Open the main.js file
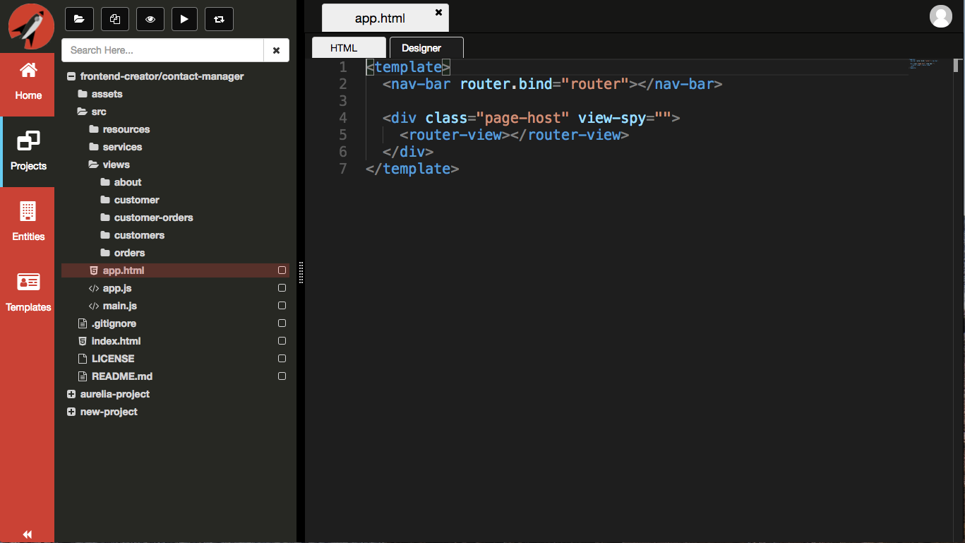This screenshot has height=543, width=965. click(x=120, y=306)
